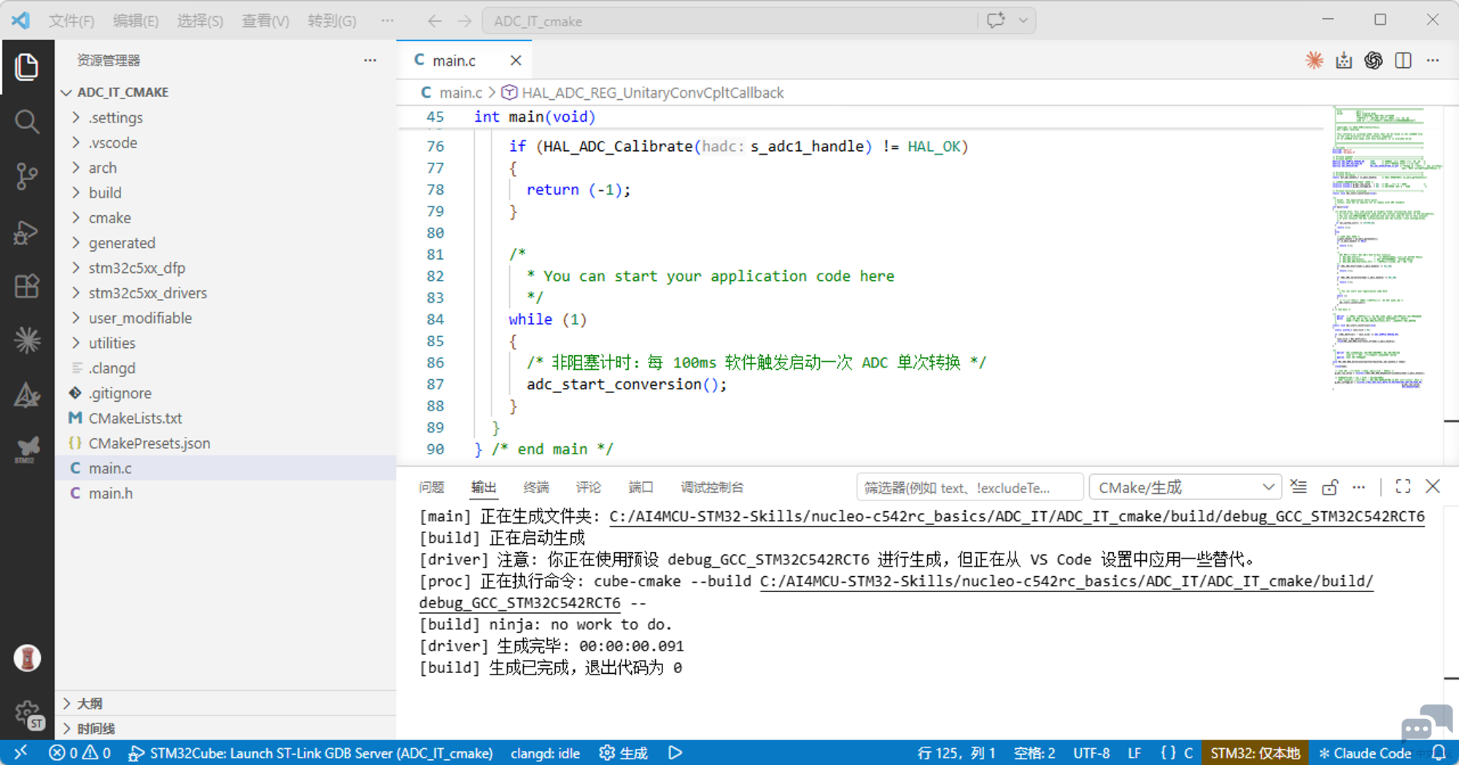Open the CMake/生成 output channel dropdown
The image size is (1459, 765).
point(1185,487)
